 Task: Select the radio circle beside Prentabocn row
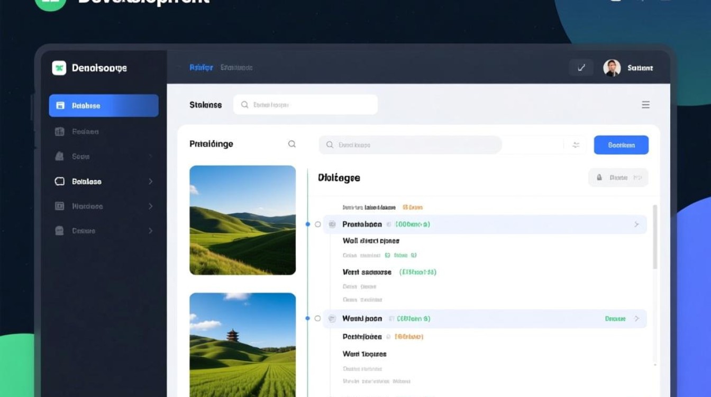pyautogui.click(x=318, y=224)
